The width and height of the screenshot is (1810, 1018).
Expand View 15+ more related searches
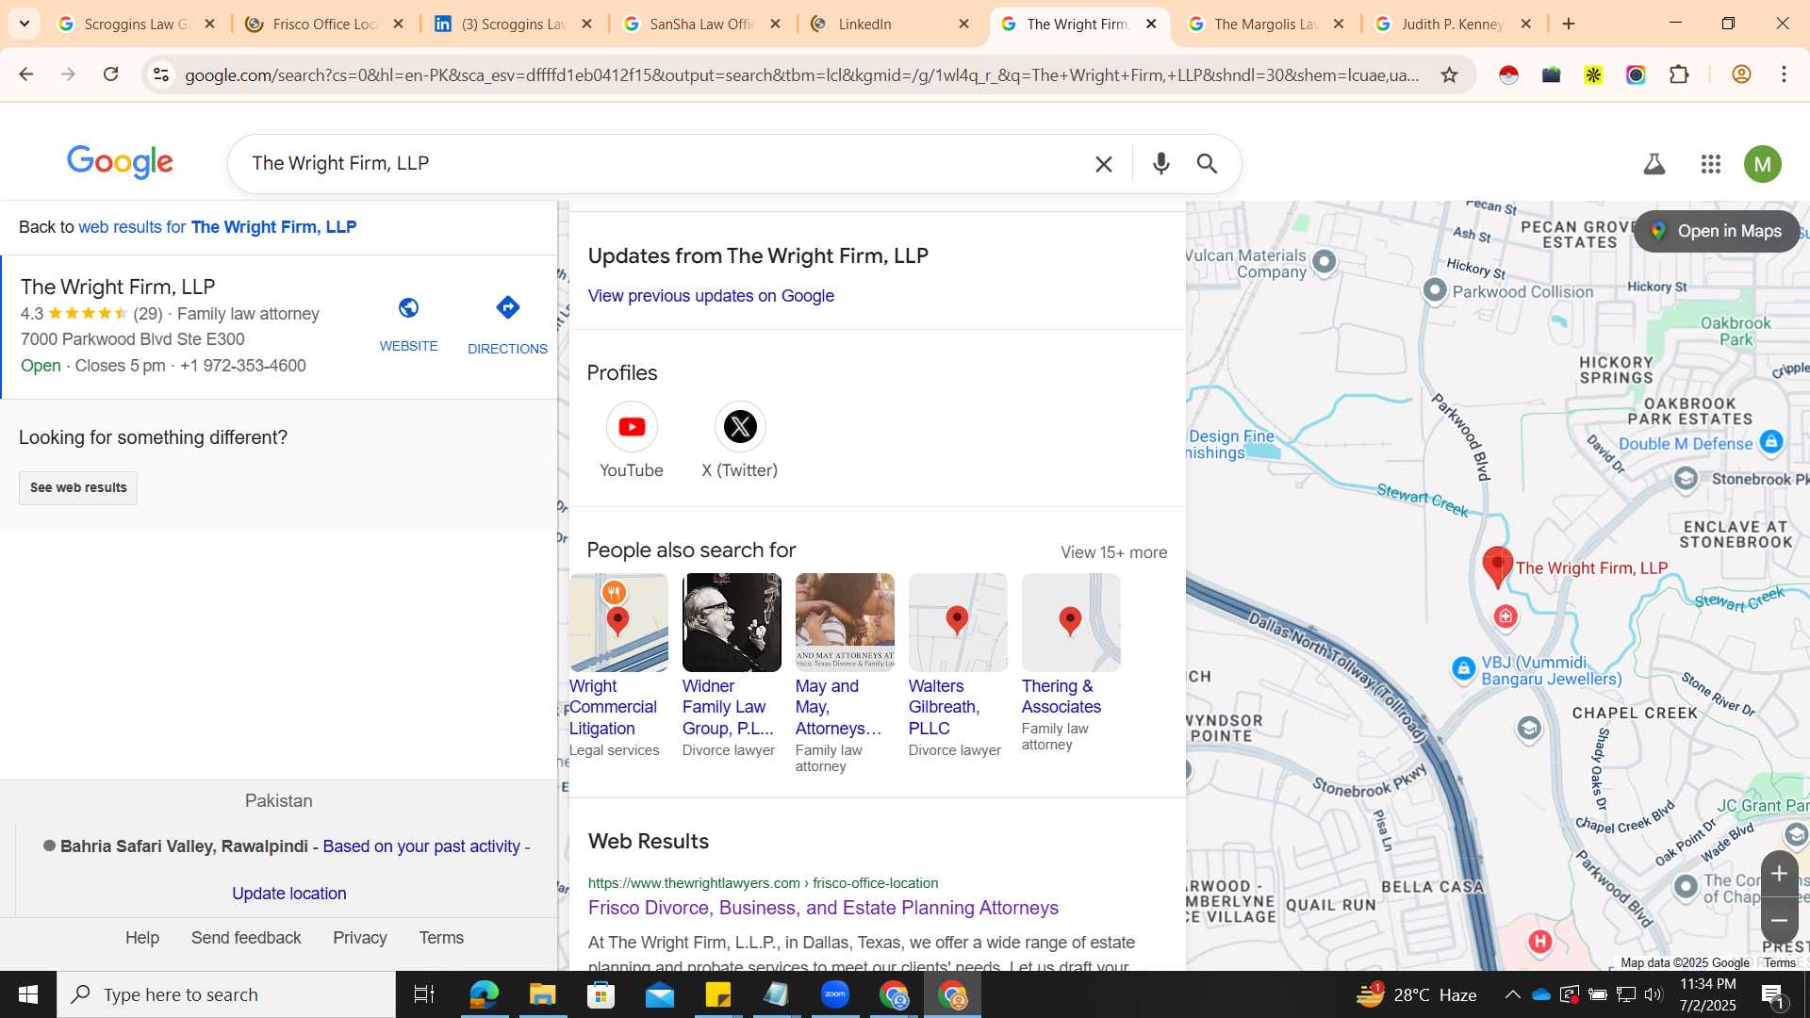[1114, 552]
